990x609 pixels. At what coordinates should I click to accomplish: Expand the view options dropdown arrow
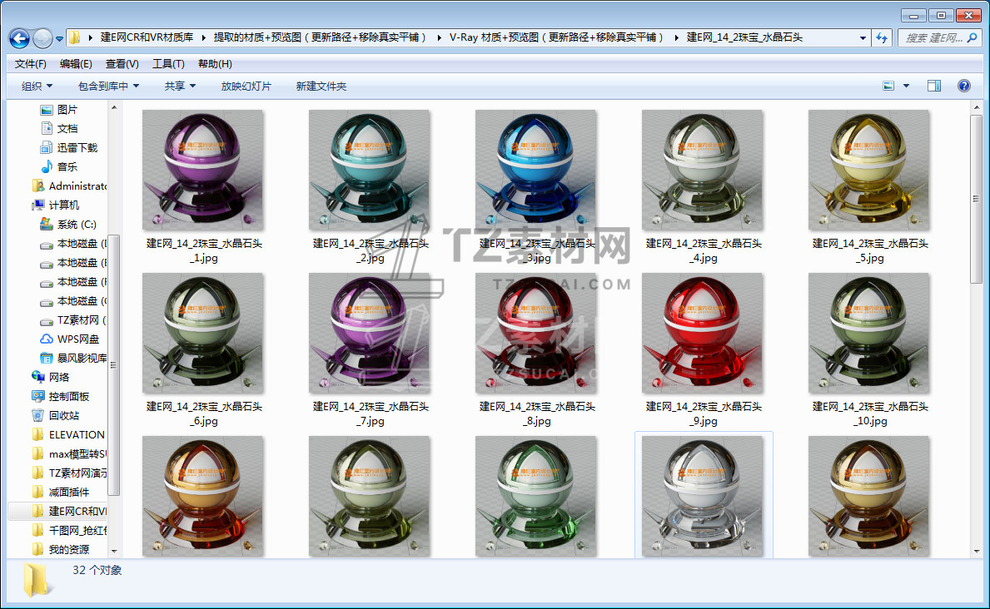coord(907,86)
